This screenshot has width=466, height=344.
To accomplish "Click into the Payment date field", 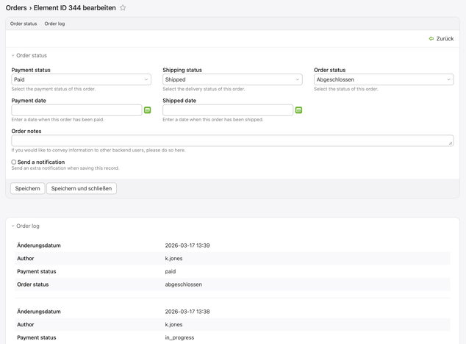I will [76, 110].
